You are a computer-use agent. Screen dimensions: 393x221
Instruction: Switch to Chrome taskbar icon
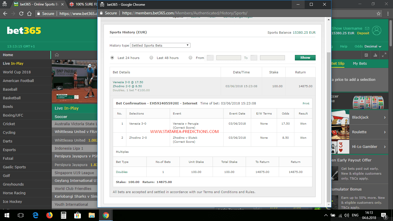tap(106, 215)
